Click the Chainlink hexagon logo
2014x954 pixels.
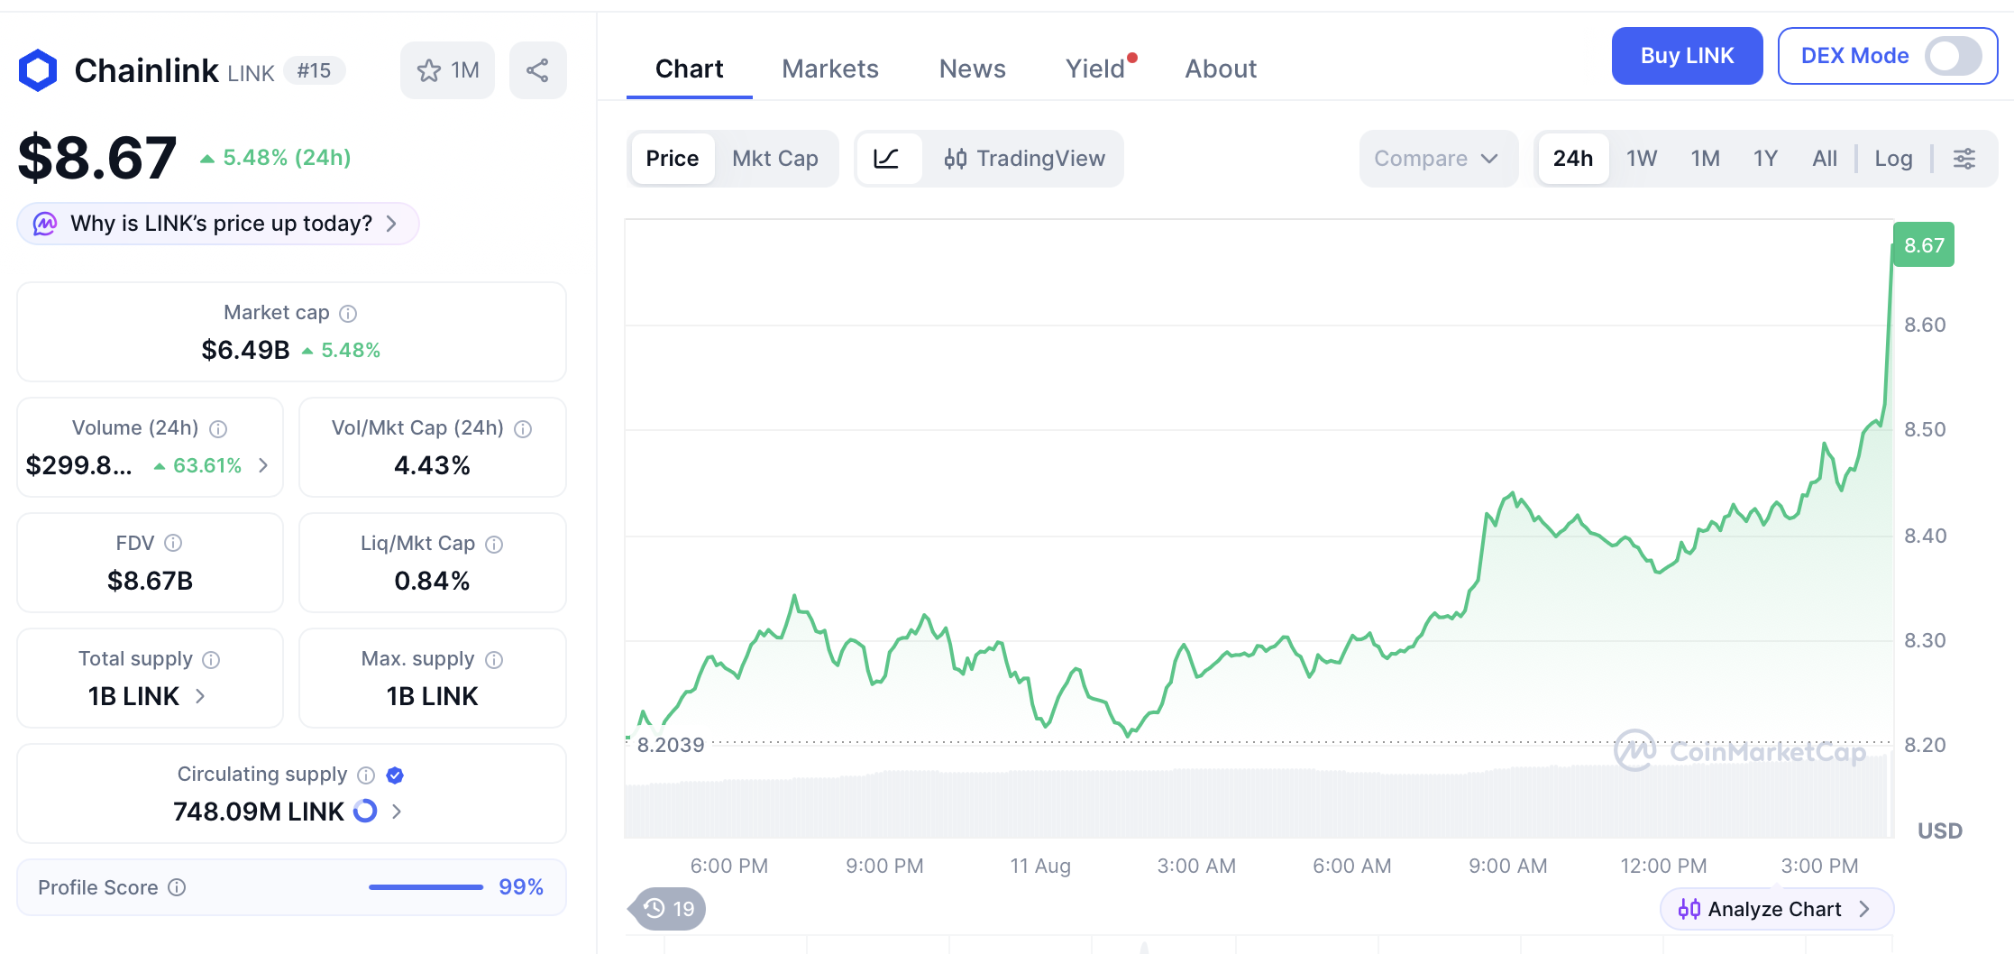click(x=38, y=70)
